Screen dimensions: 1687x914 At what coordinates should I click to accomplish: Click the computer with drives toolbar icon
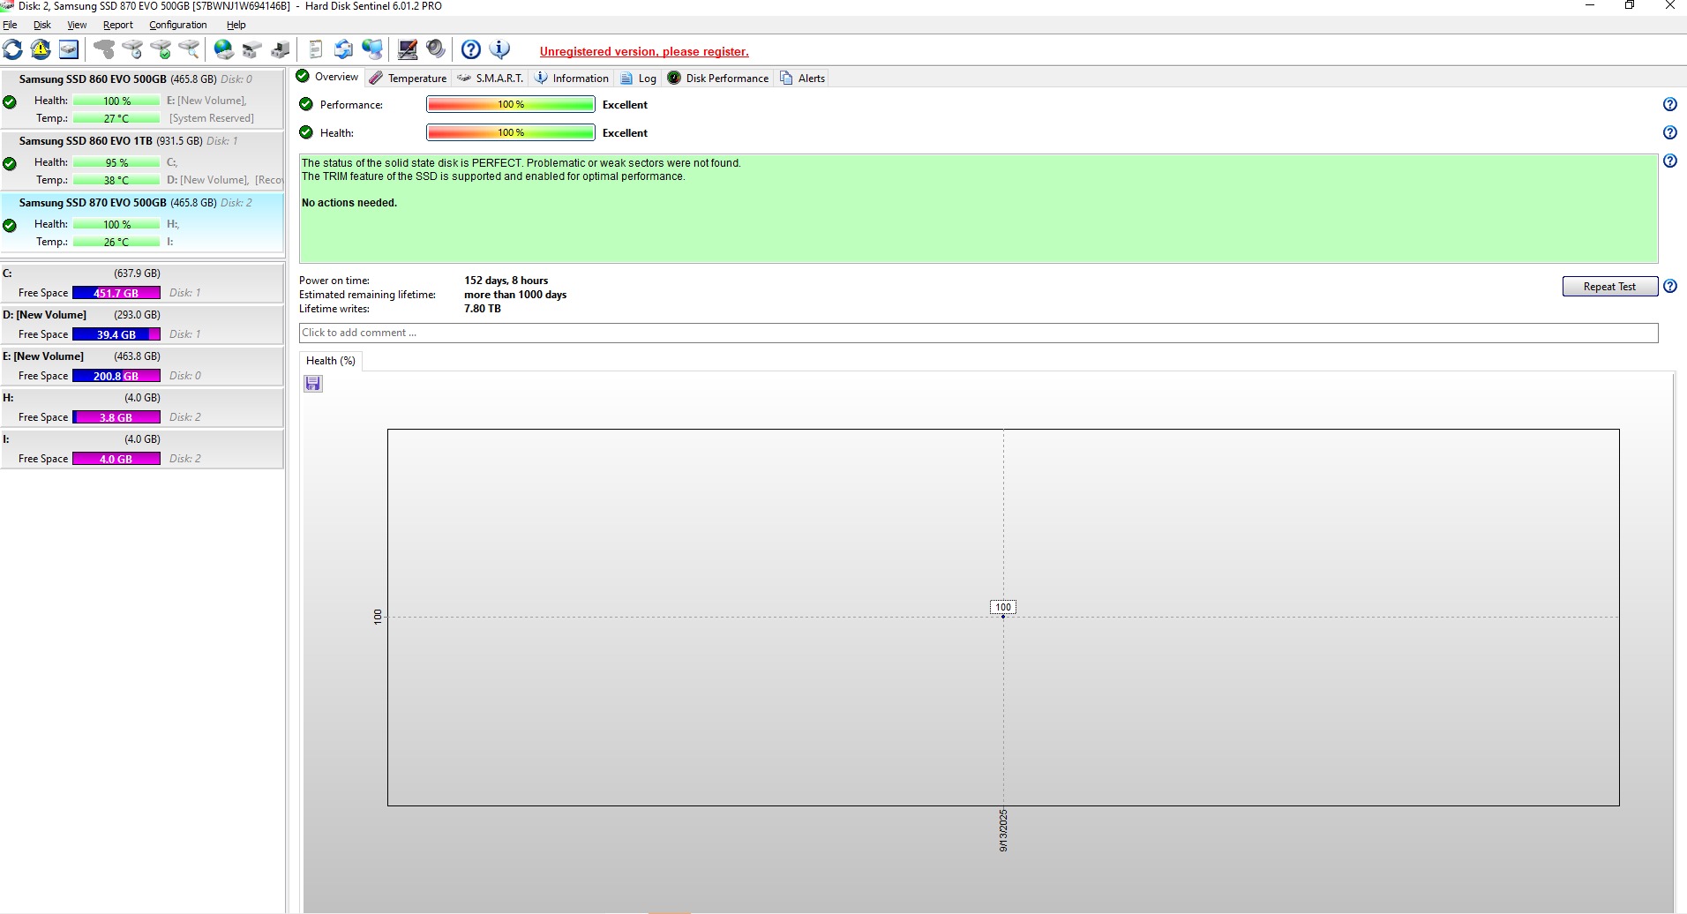click(281, 49)
